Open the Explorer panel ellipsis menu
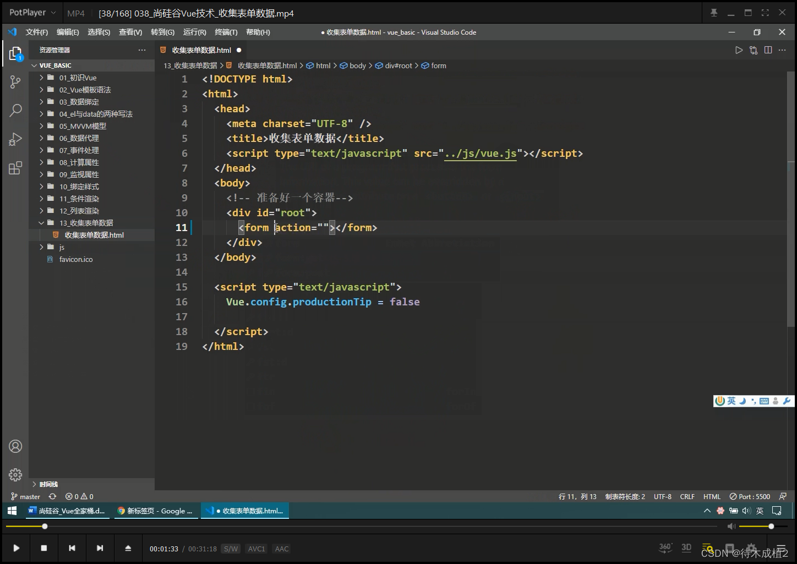This screenshot has width=797, height=564. coord(142,50)
